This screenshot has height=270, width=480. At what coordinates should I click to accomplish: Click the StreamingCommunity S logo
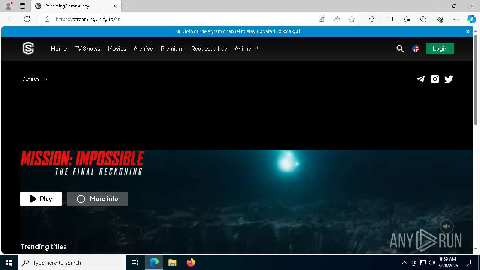[28, 49]
